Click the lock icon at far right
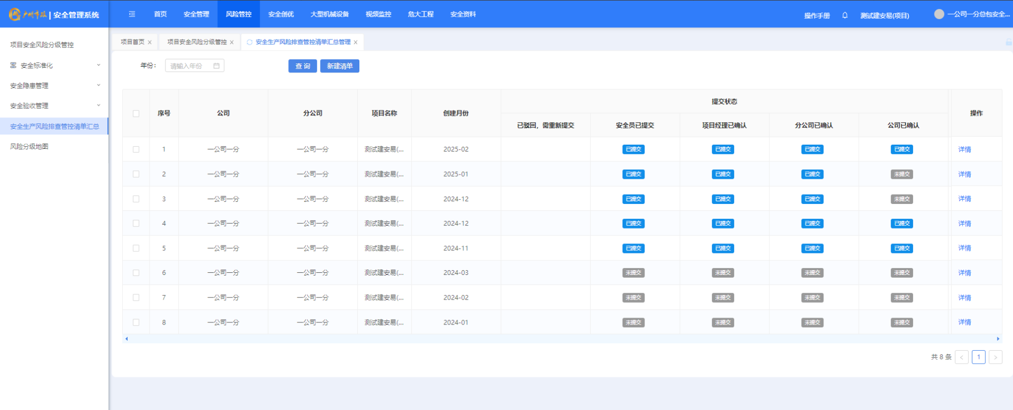Viewport: 1013px width, 410px height. 1008,42
